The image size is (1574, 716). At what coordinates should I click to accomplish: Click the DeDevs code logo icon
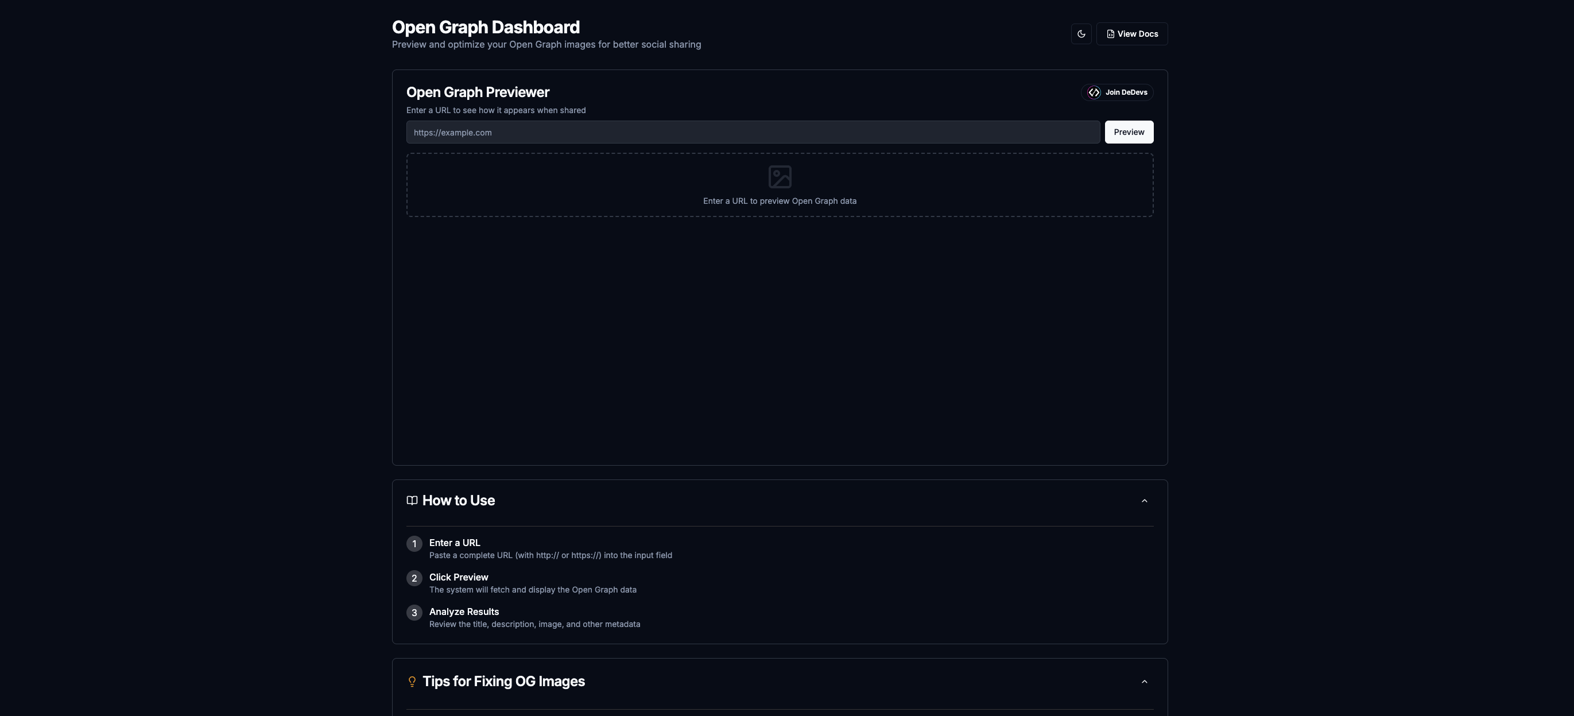[1094, 92]
